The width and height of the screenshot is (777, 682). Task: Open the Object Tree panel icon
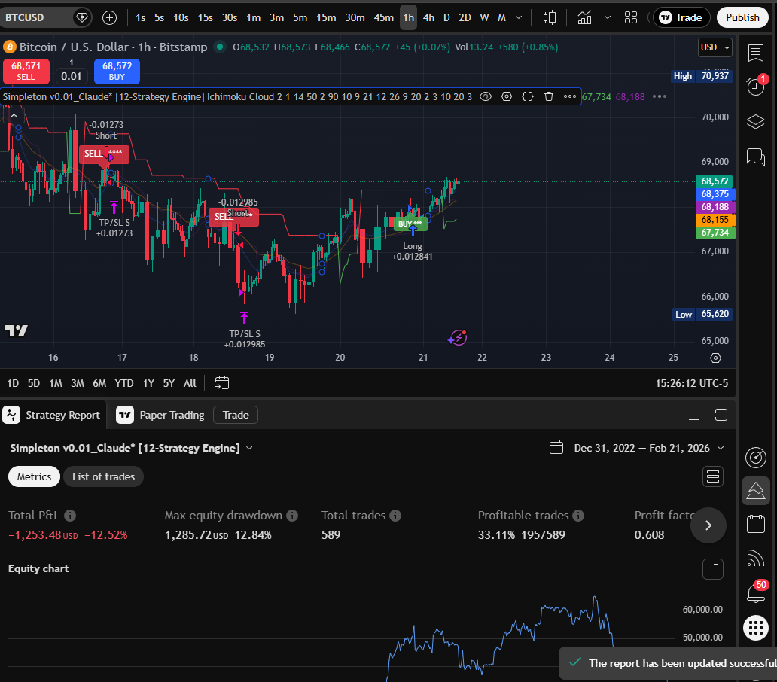click(x=756, y=121)
